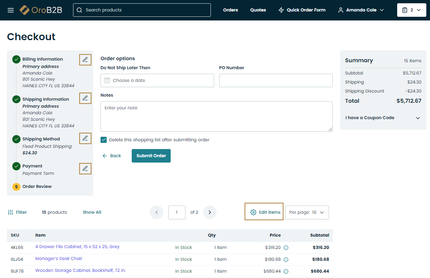Open Manager's Desk Chair product link
The height and width of the screenshot is (278, 430).
pyautogui.click(x=59, y=259)
